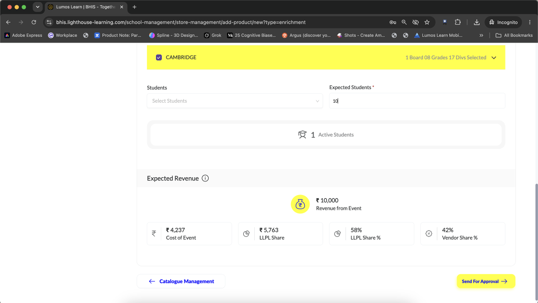The width and height of the screenshot is (538, 303).
Task: Click the pinned extension icon beside star
Action: pyautogui.click(x=444, y=22)
